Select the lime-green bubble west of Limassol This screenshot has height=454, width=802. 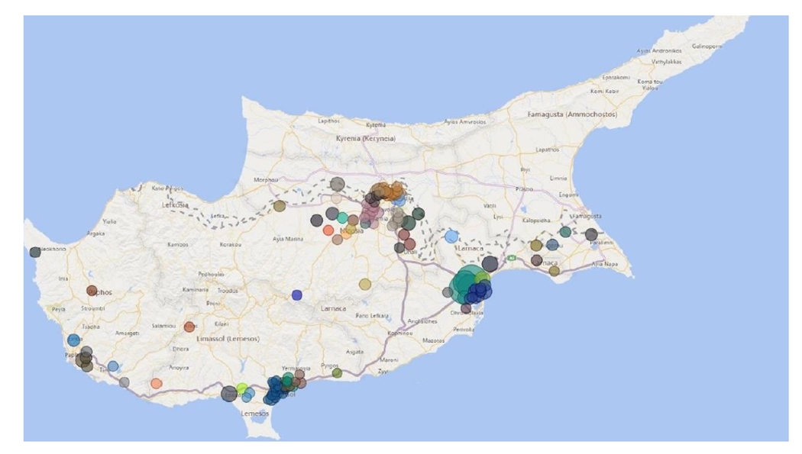click(242, 388)
